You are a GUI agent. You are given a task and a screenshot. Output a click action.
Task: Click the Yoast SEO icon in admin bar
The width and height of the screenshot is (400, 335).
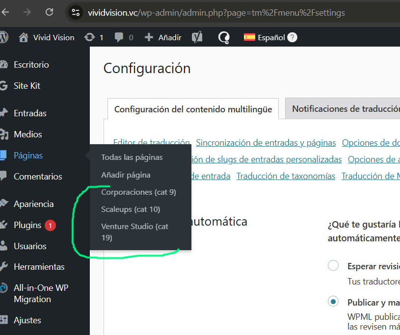coord(197,37)
